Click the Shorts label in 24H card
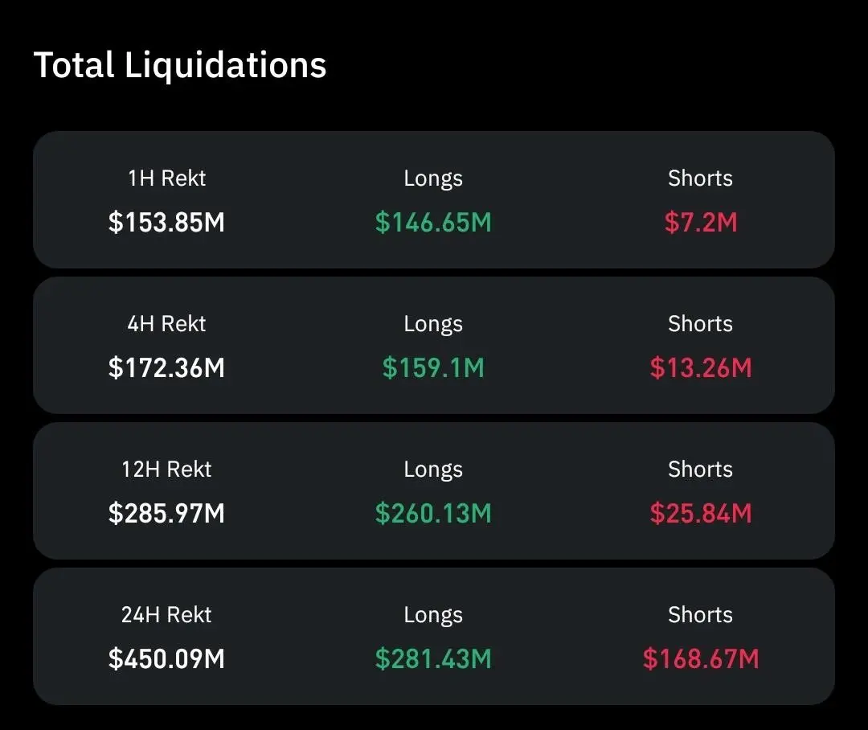Image resolution: width=868 pixels, height=730 pixels. (x=700, y=615)
